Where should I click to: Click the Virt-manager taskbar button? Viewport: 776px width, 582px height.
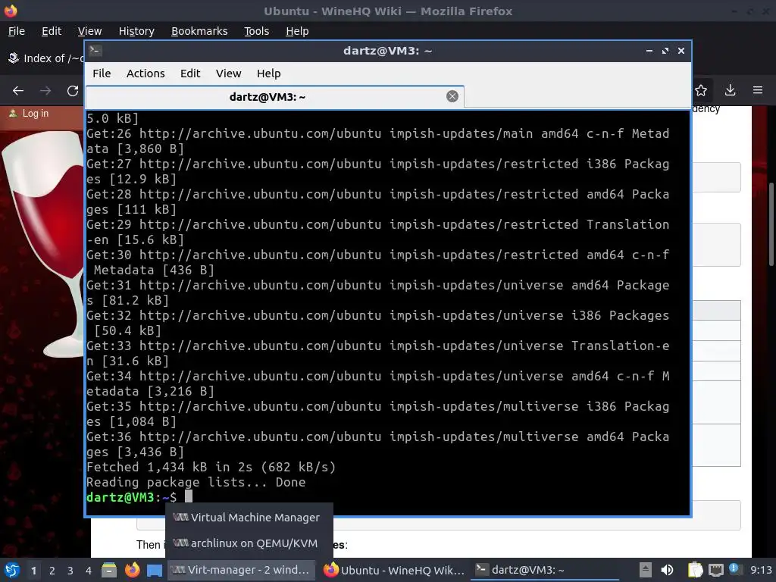coord(241,570)
